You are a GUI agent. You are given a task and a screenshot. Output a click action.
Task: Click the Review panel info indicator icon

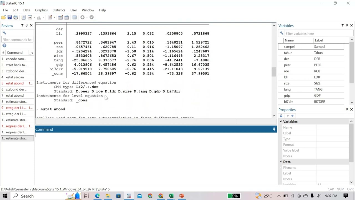pyautogui.click(x=4, y=45)
